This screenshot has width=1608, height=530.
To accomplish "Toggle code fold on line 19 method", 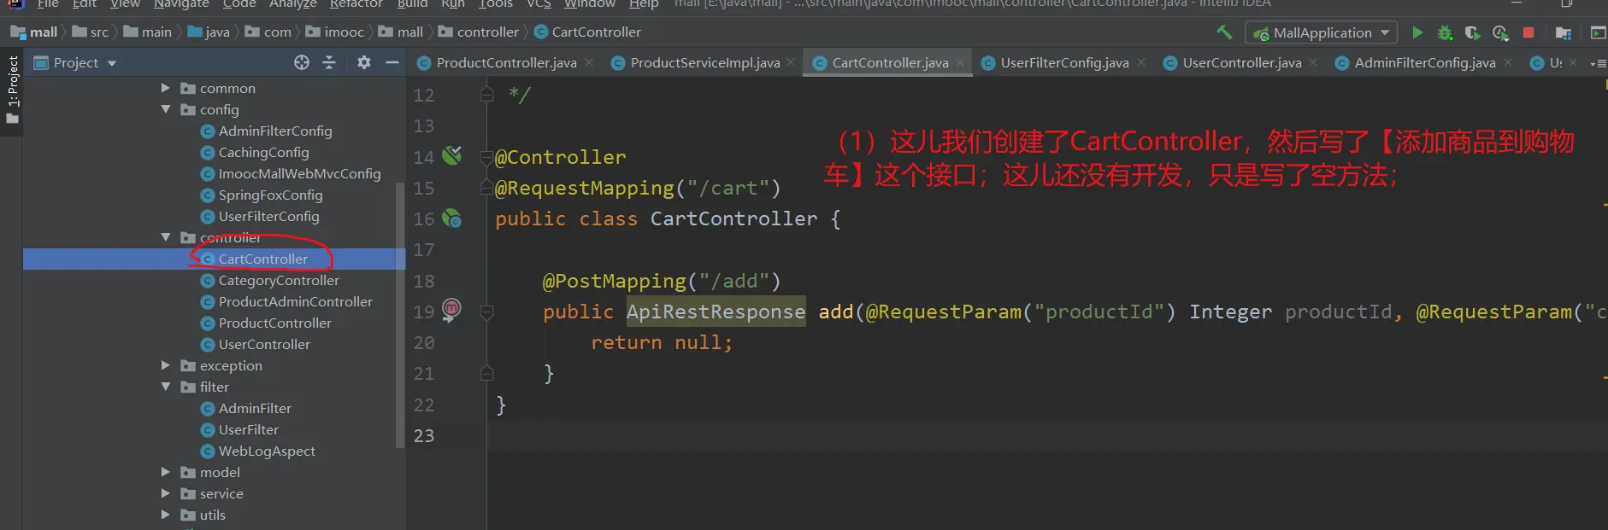I will (x=486, y=312).
